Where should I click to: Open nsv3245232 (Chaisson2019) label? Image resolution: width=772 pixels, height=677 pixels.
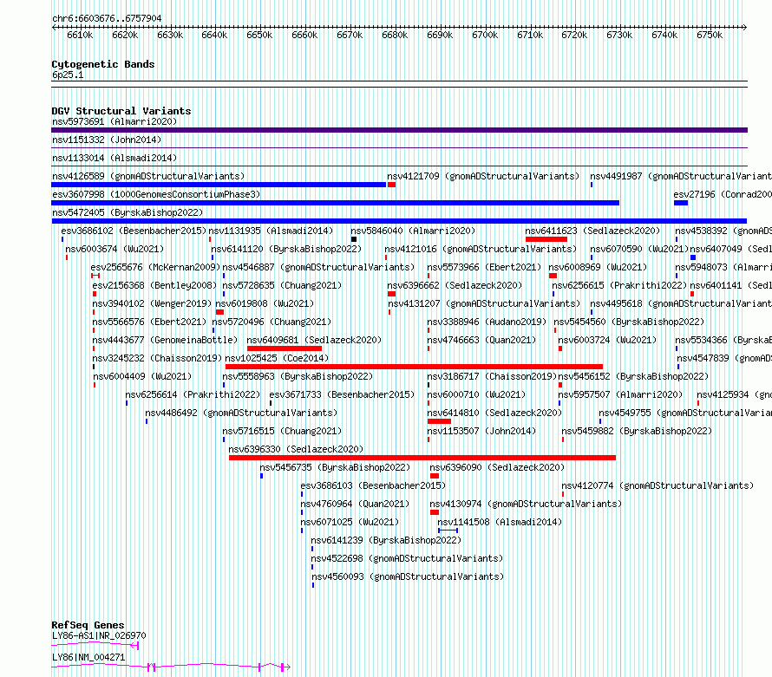point(157,358)
